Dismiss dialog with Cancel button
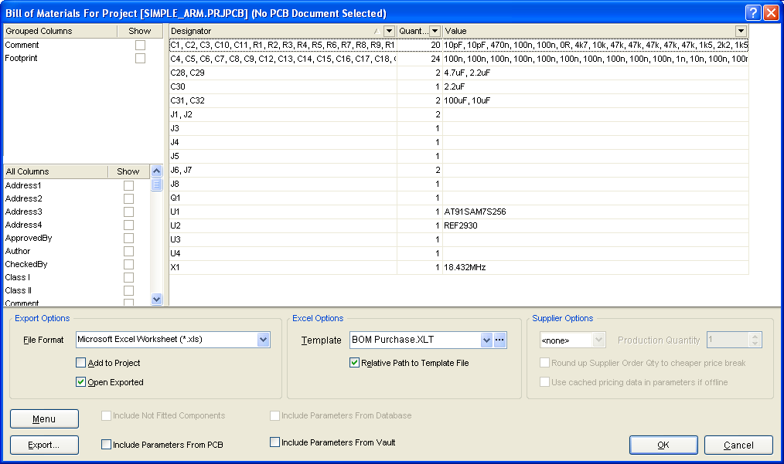The image size is (784, 464). [x=738, y=445]
